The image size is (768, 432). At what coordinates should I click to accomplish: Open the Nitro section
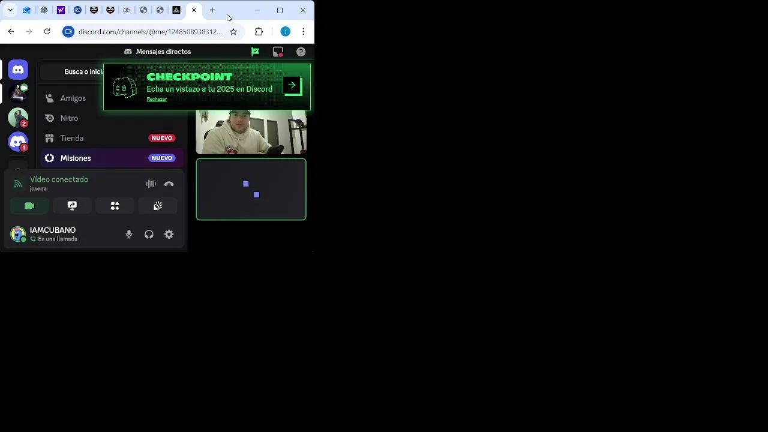click(112, 118)
